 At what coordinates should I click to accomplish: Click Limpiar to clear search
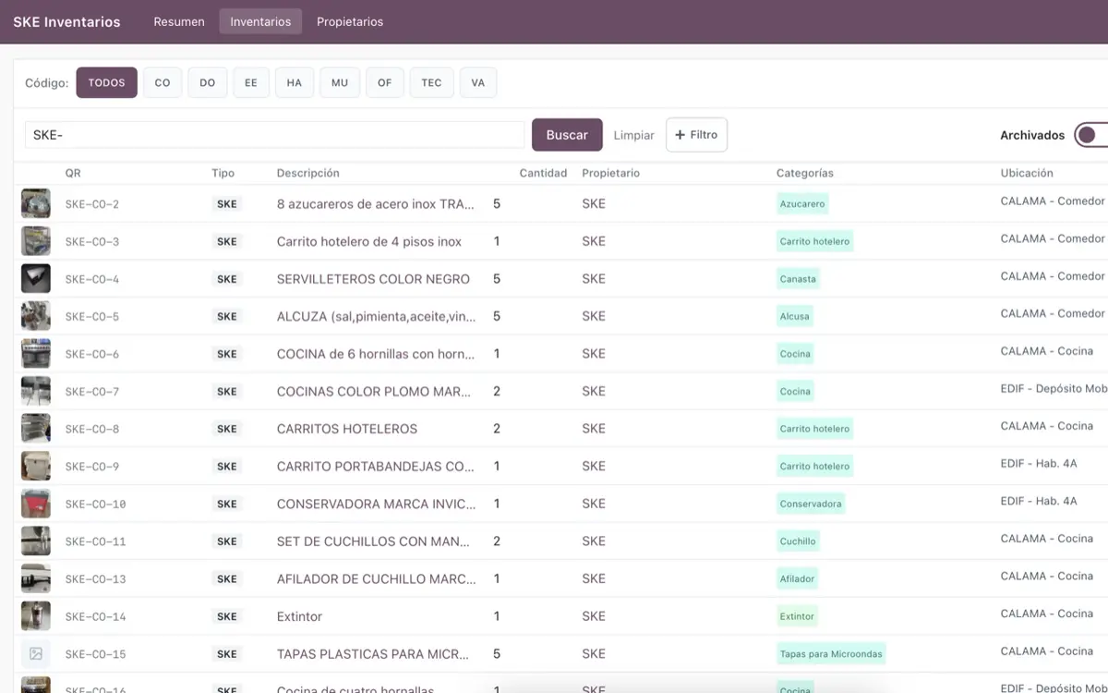click(634, 135)
